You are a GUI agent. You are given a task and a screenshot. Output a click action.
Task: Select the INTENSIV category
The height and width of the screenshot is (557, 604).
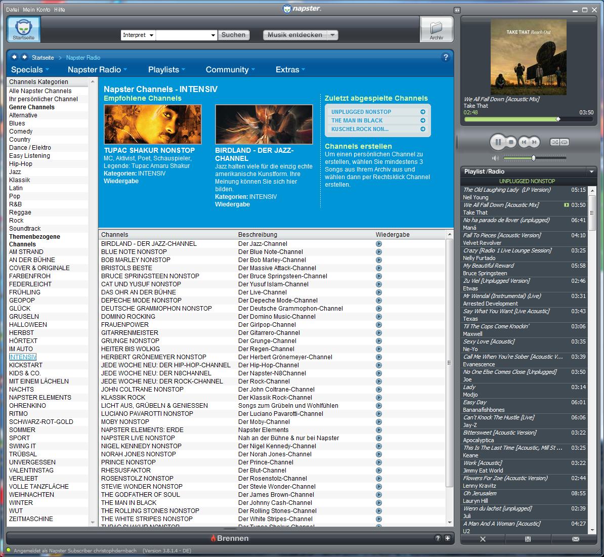coord(23,357)
